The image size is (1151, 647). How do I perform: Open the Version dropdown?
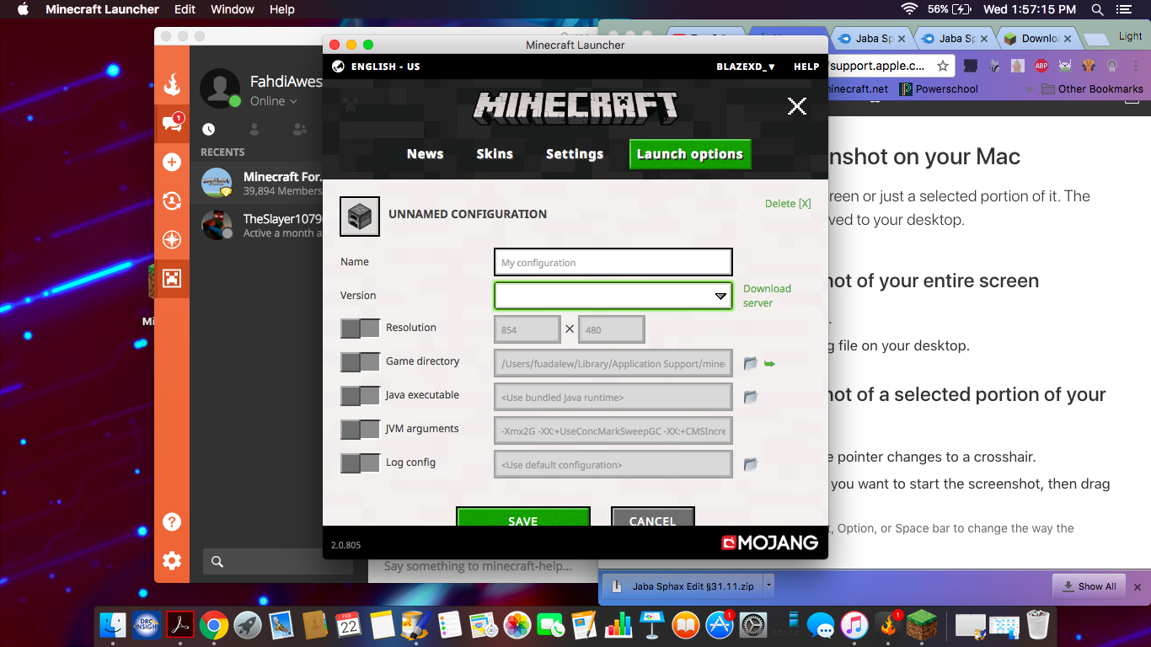[613, 296]
